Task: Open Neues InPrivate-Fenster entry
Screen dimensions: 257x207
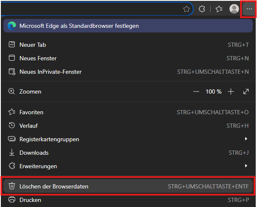Action: click(x=128, y=72)
